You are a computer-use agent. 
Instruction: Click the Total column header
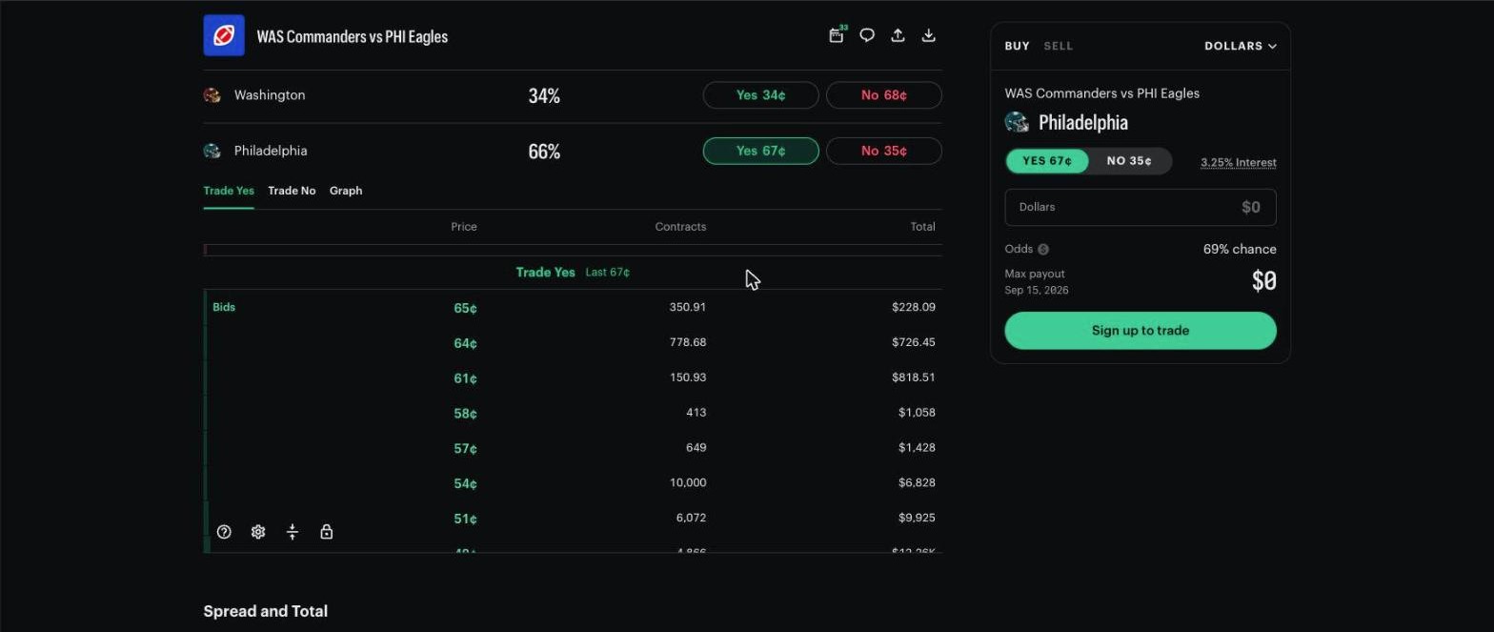coord(922,227)
